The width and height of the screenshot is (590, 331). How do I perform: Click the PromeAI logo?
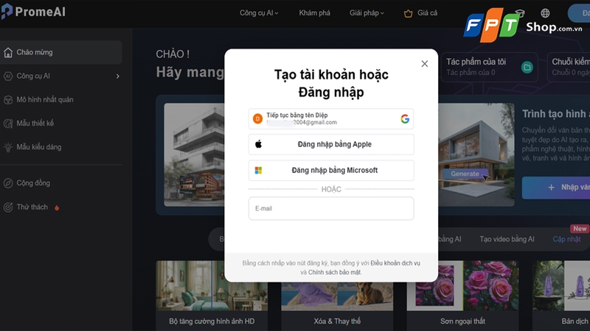pyautogui.click(x=33, y=12)
